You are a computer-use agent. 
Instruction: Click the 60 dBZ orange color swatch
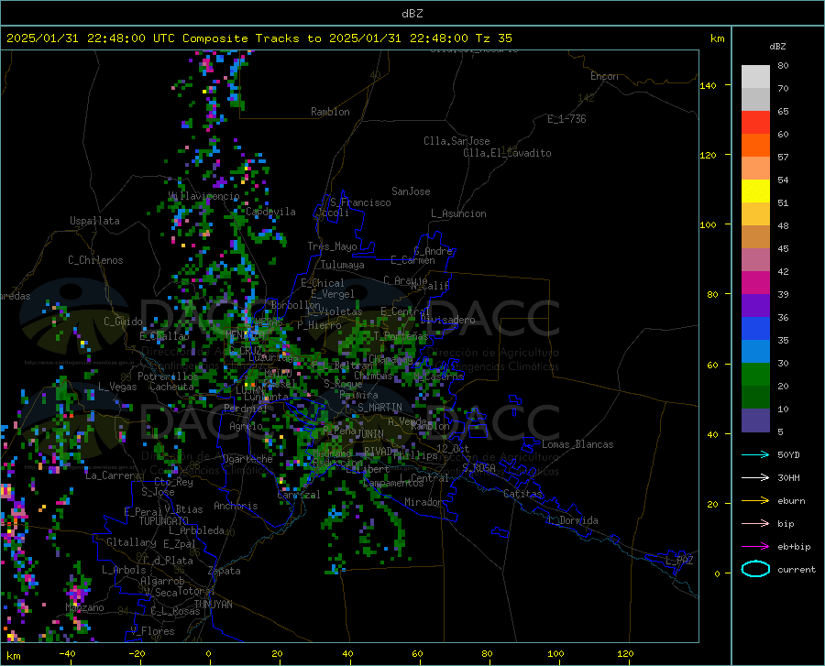[x=755, y=145]
